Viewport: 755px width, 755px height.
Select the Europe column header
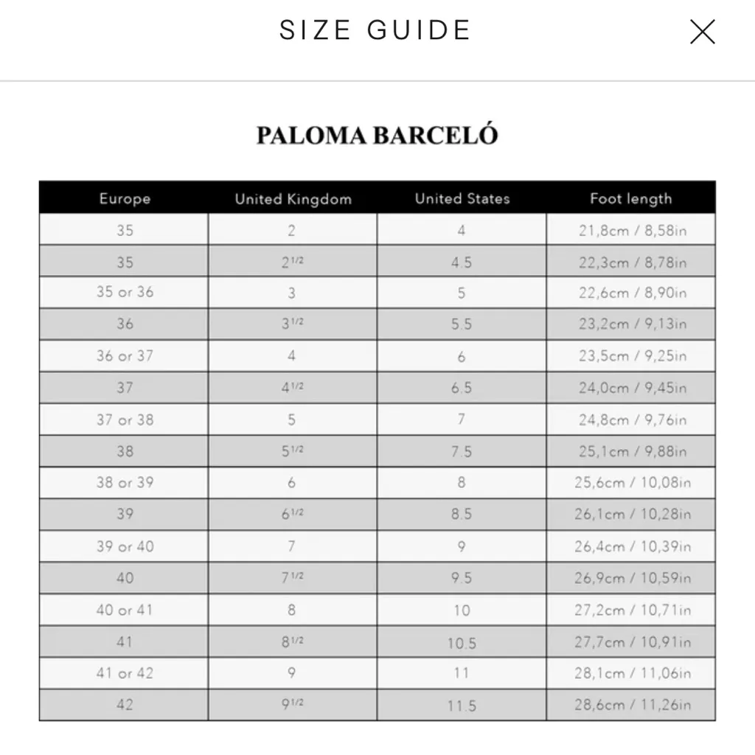125,198
